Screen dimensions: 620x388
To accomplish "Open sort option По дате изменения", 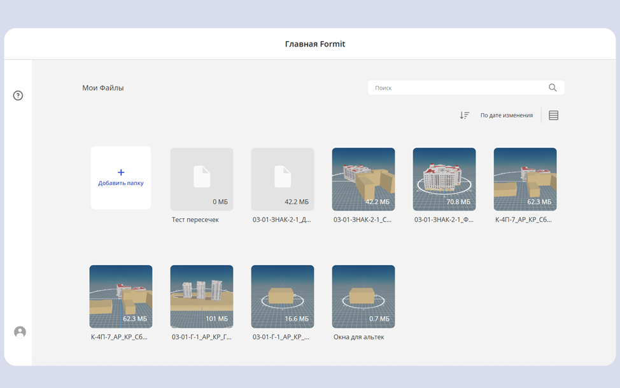I will (x=507, y=115).
